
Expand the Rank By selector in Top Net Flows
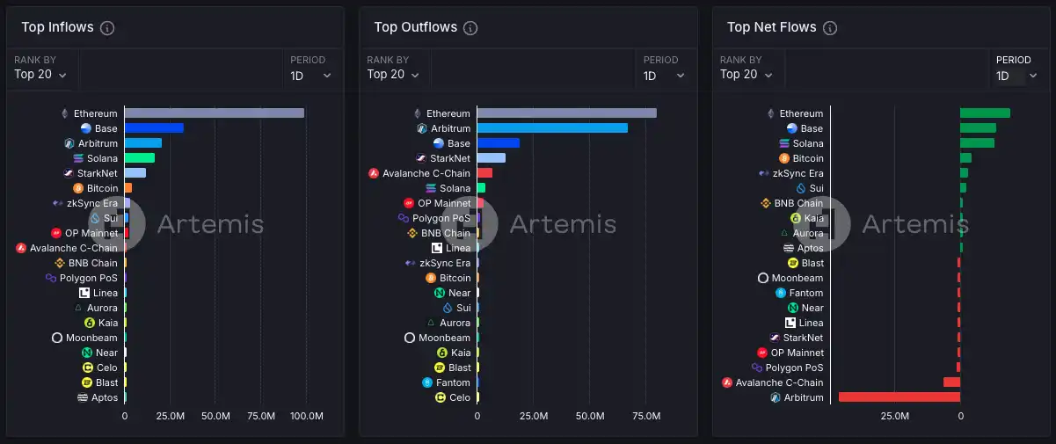[746, 75]
